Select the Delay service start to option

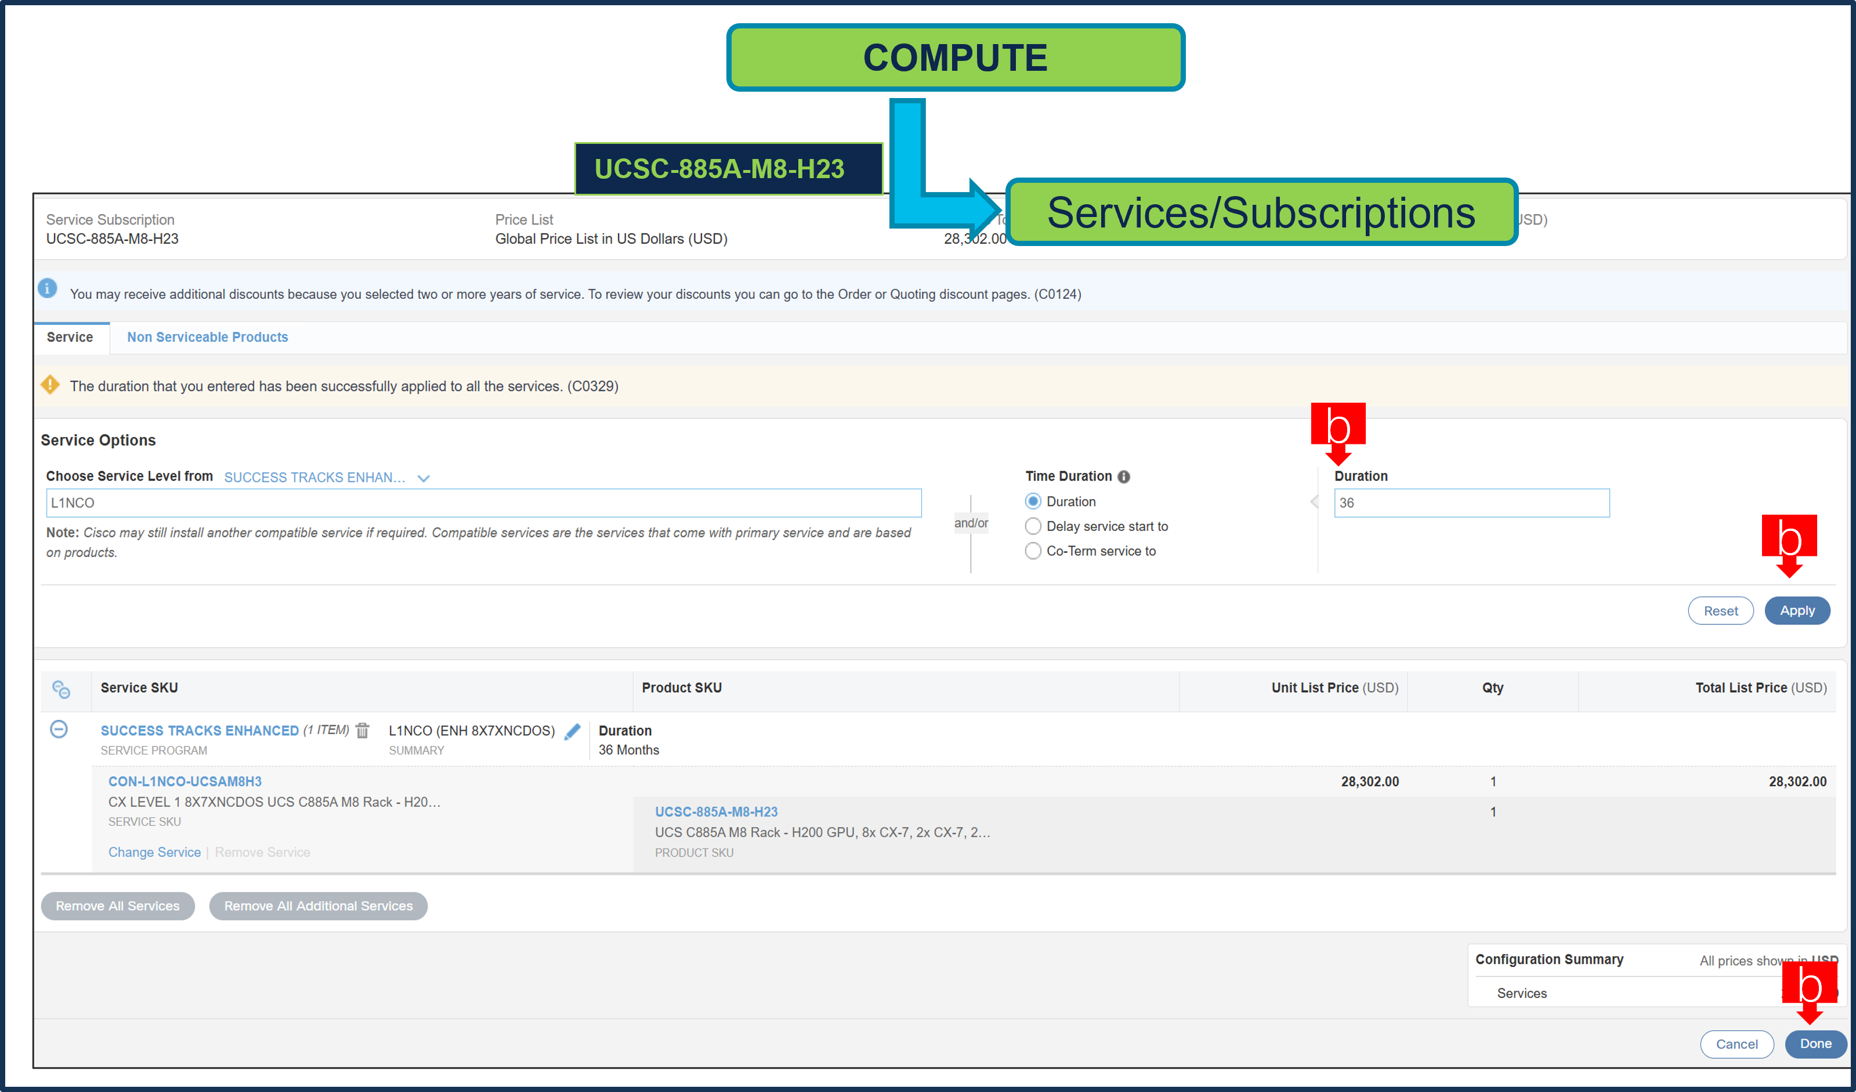[x=1033, y=526]
